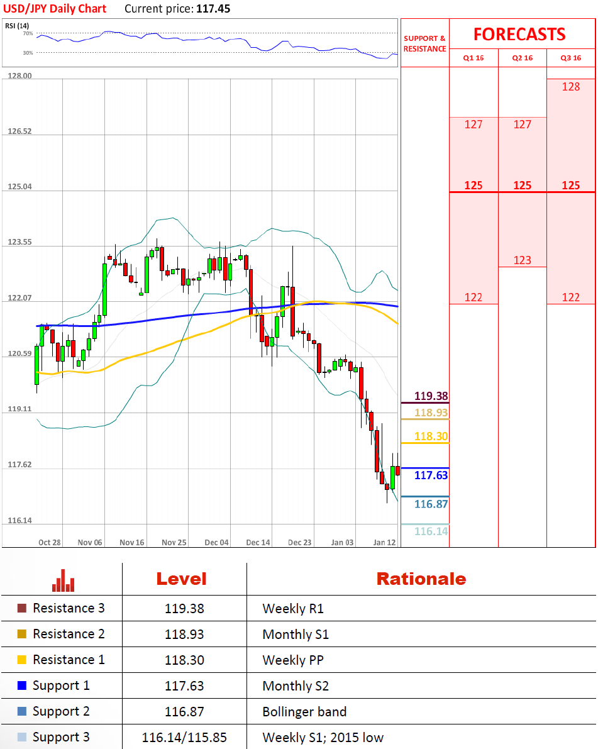Image resolution: width=598 pixels, height=749 pixels.
Task: Select the Resistance 3 row label
Action: point(69,608)
